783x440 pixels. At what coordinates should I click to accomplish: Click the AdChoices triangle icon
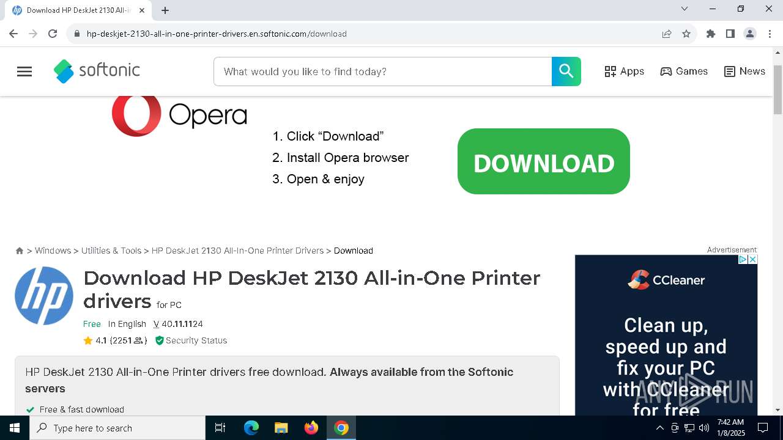(743, 260)
